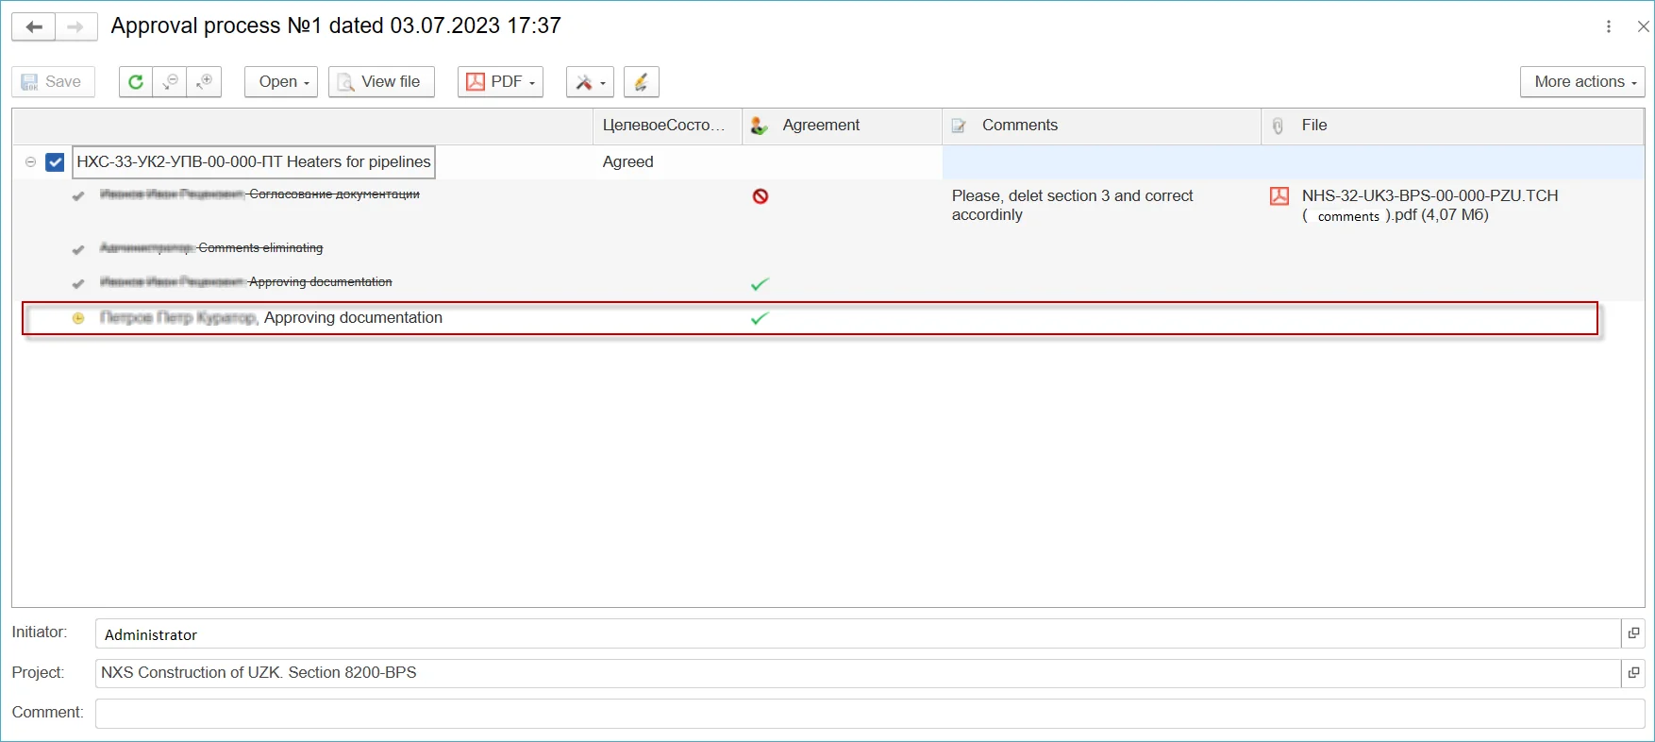Open the Project field selection button

click(x=1633, y=673)
